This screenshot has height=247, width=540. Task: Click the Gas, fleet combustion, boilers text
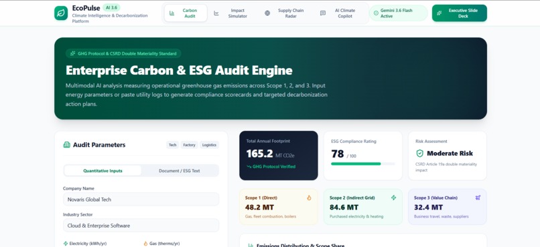(x=271, y=216)
